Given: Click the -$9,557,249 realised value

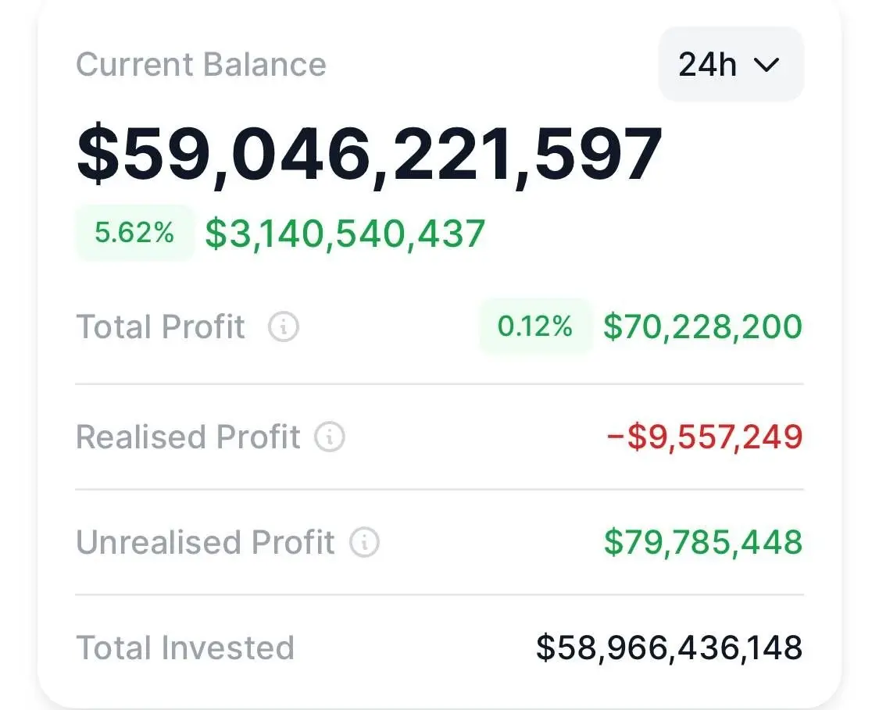Looking at the screenshot, I should pyautogui.click(x=704, y=437).
